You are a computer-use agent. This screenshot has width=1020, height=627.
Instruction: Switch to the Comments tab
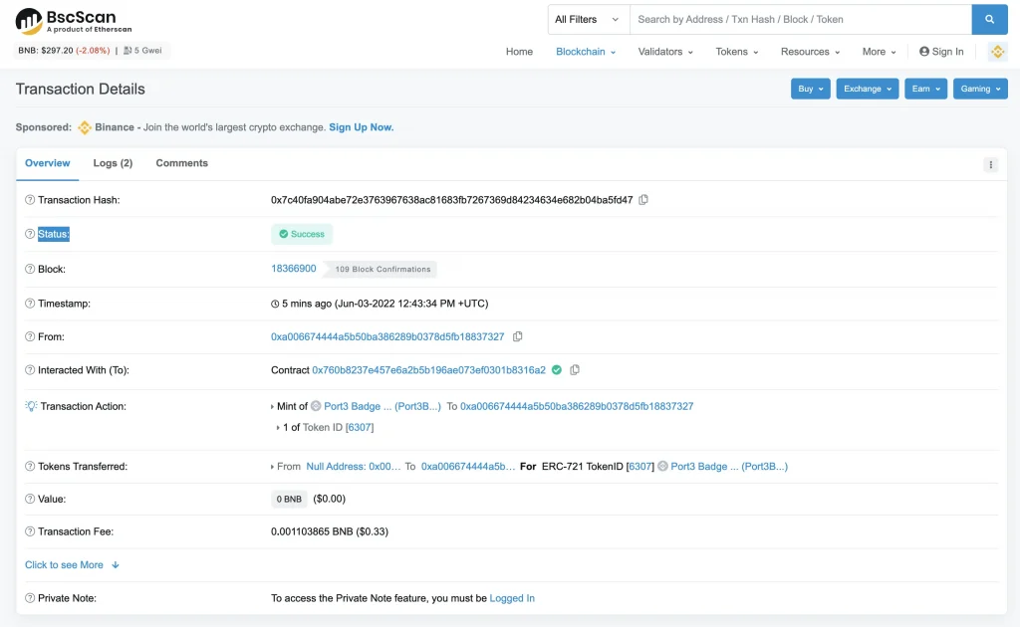[181, 163]
